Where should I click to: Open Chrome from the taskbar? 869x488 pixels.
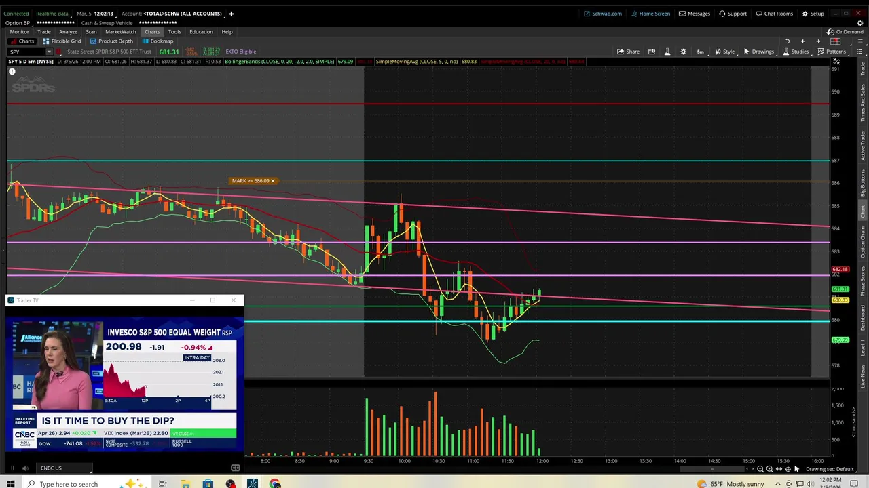pyautogui.click(x=275, y=483)
